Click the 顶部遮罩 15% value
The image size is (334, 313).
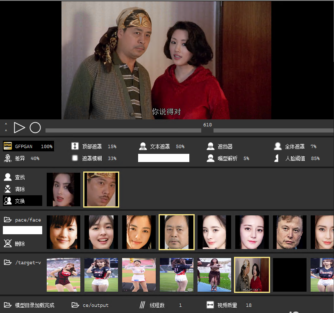click(x=112, y=146)
